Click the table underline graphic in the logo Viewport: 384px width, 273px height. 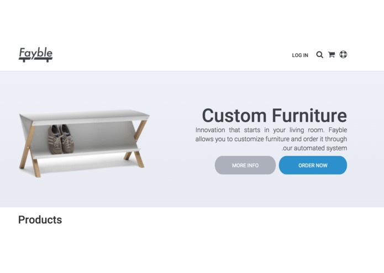click(x=36, y=60)
